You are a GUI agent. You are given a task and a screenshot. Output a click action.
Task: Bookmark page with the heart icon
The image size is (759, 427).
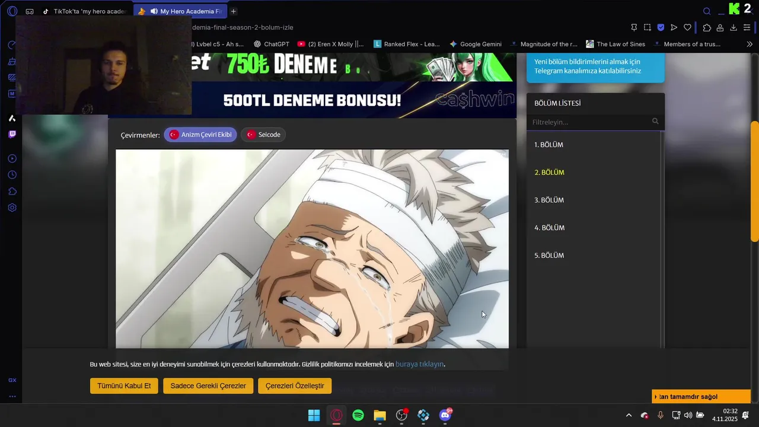(687, 27)
